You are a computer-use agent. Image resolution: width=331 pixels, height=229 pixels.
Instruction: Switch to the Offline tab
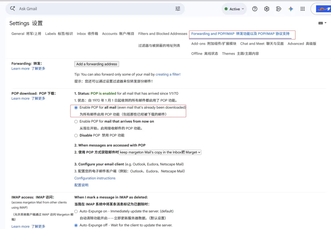click(x=205, y=53)
